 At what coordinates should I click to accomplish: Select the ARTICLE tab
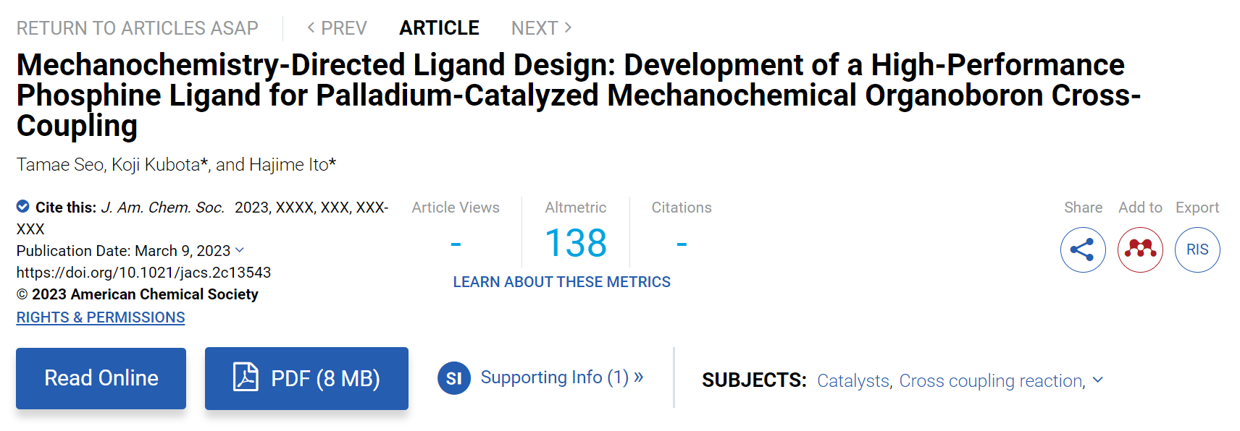point(440,27)
